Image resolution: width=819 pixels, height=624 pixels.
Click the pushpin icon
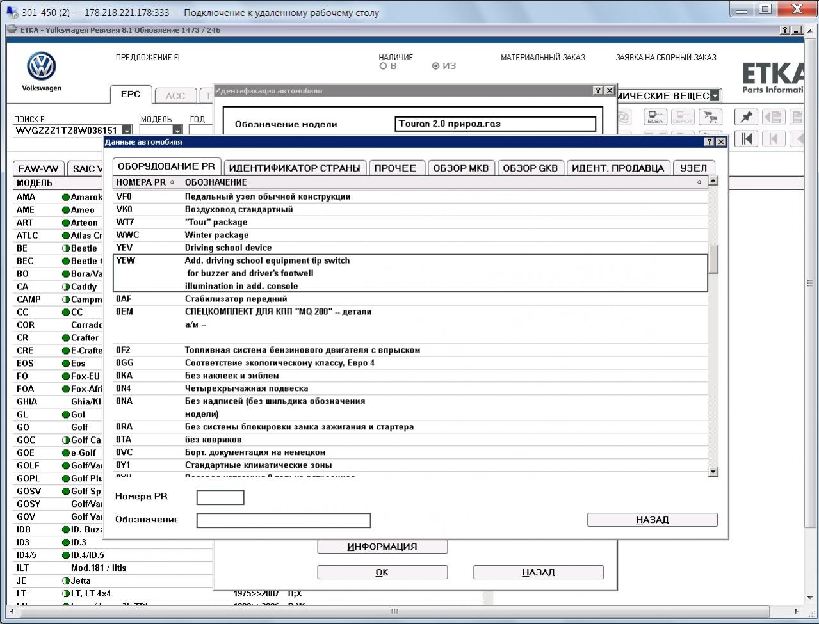coord(746,117)
